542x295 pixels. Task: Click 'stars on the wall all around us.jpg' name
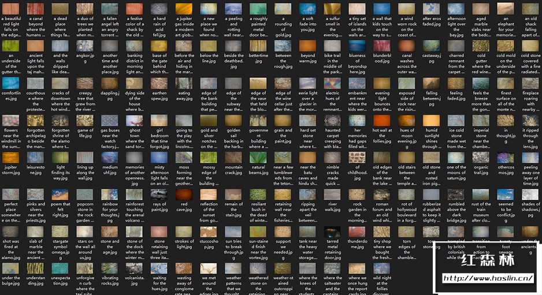tap(85, 249)
